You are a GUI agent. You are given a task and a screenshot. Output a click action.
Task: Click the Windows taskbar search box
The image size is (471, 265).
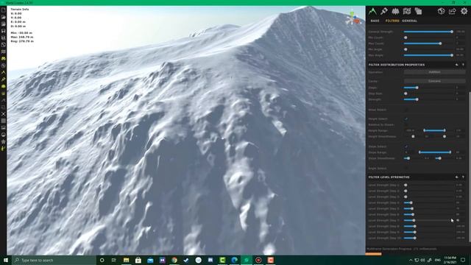click(54, 260)
